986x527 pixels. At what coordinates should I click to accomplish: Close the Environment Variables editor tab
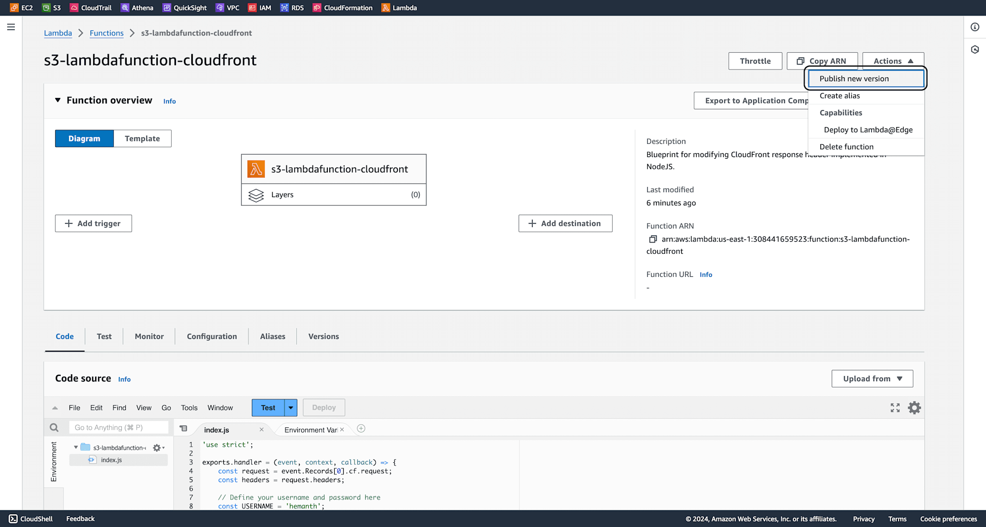(342, 429)
